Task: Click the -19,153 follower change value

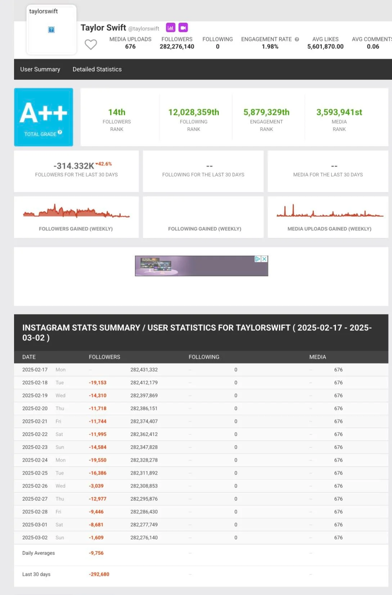Action: tap(98, 383)
